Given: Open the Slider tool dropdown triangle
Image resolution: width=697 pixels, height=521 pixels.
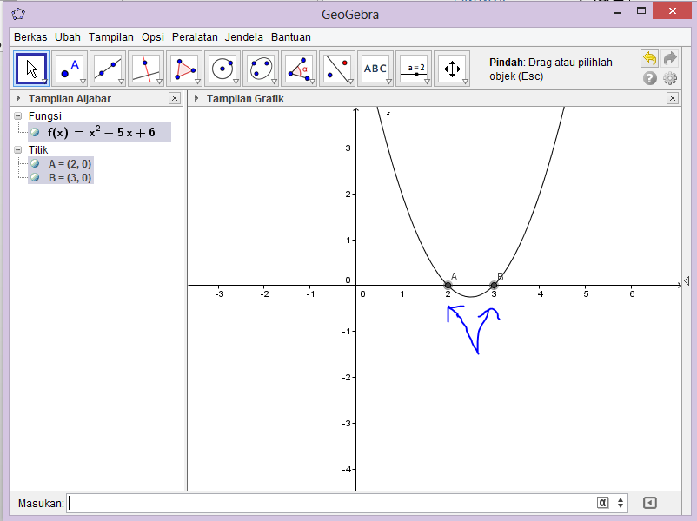Looking at the screenshot, I should coord(427,82).
